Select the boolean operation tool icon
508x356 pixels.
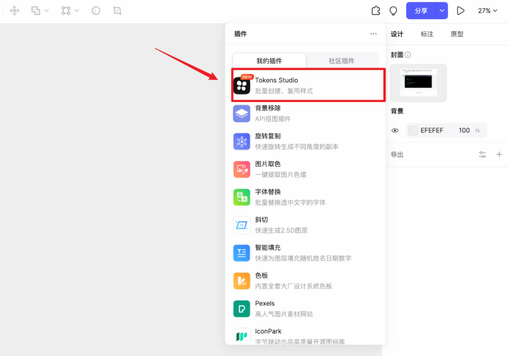coord(36,11)
